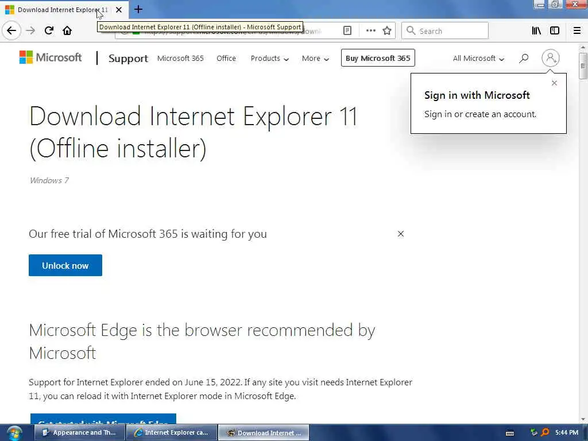Switch to Internet Explorer taskbar window

pyautogui.click(x=172, y=433)
